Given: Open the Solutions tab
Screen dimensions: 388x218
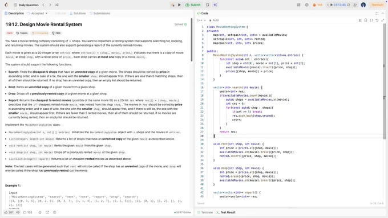Looking at the screenshot, I should coord(78,13).
